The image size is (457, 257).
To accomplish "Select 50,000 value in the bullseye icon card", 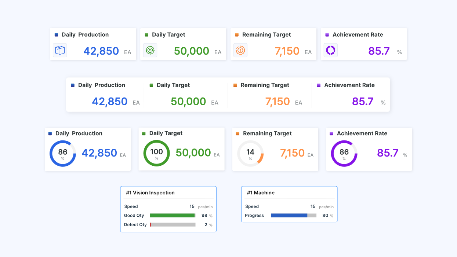I will tap(192, 51).
